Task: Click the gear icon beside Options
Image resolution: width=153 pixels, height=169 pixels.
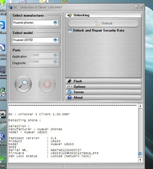Action: [x=70, y=87]
